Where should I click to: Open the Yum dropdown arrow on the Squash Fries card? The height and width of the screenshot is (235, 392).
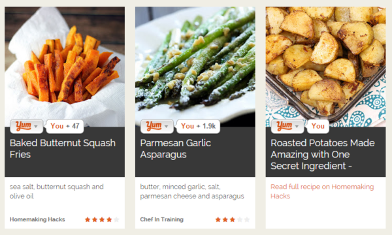tap(36, 127)
